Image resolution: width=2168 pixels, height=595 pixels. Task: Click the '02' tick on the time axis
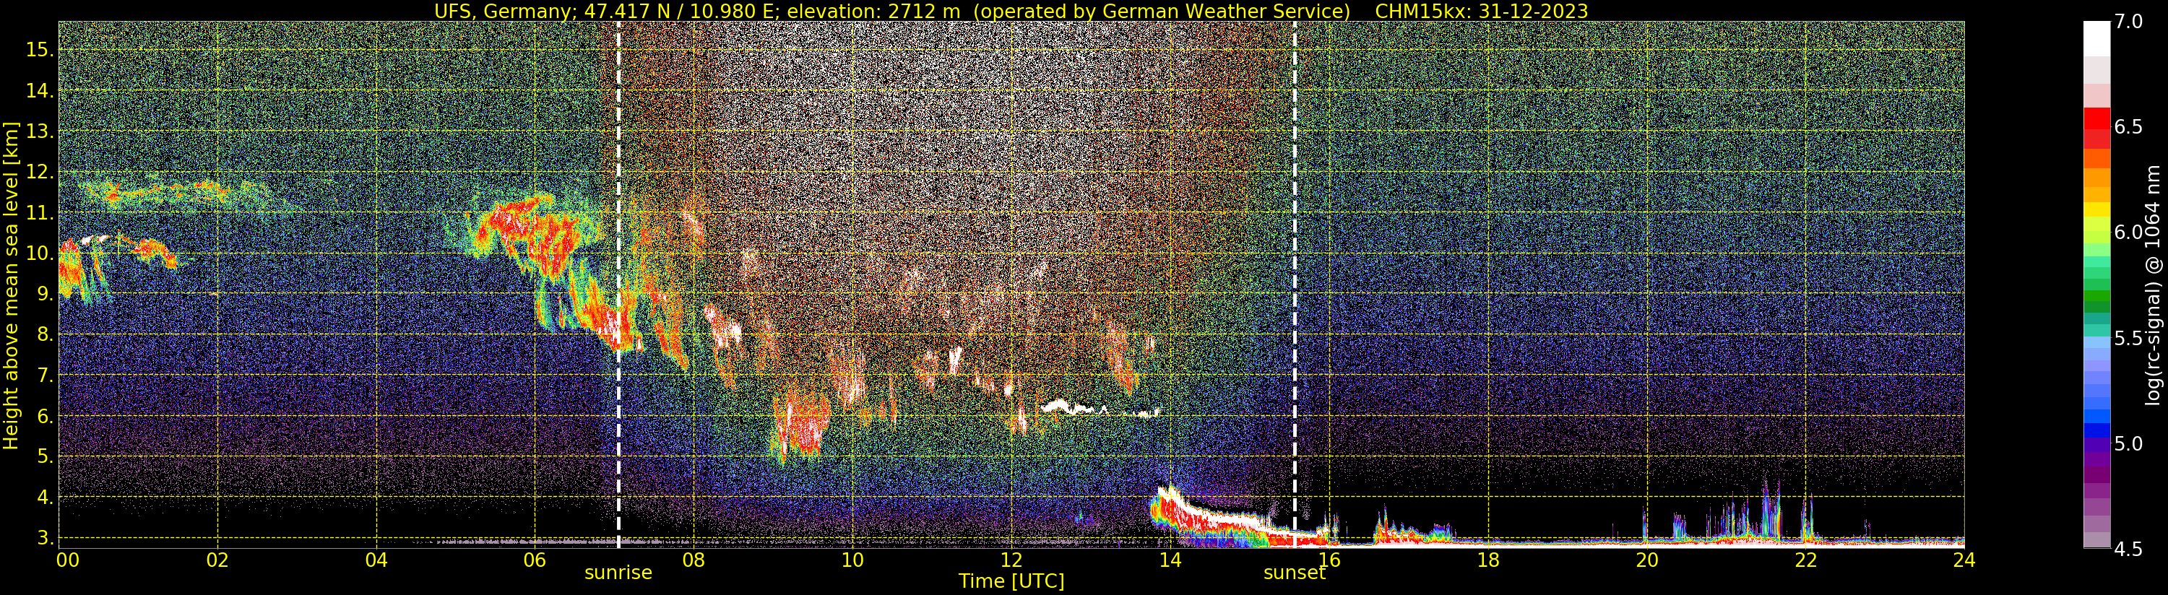217,560
